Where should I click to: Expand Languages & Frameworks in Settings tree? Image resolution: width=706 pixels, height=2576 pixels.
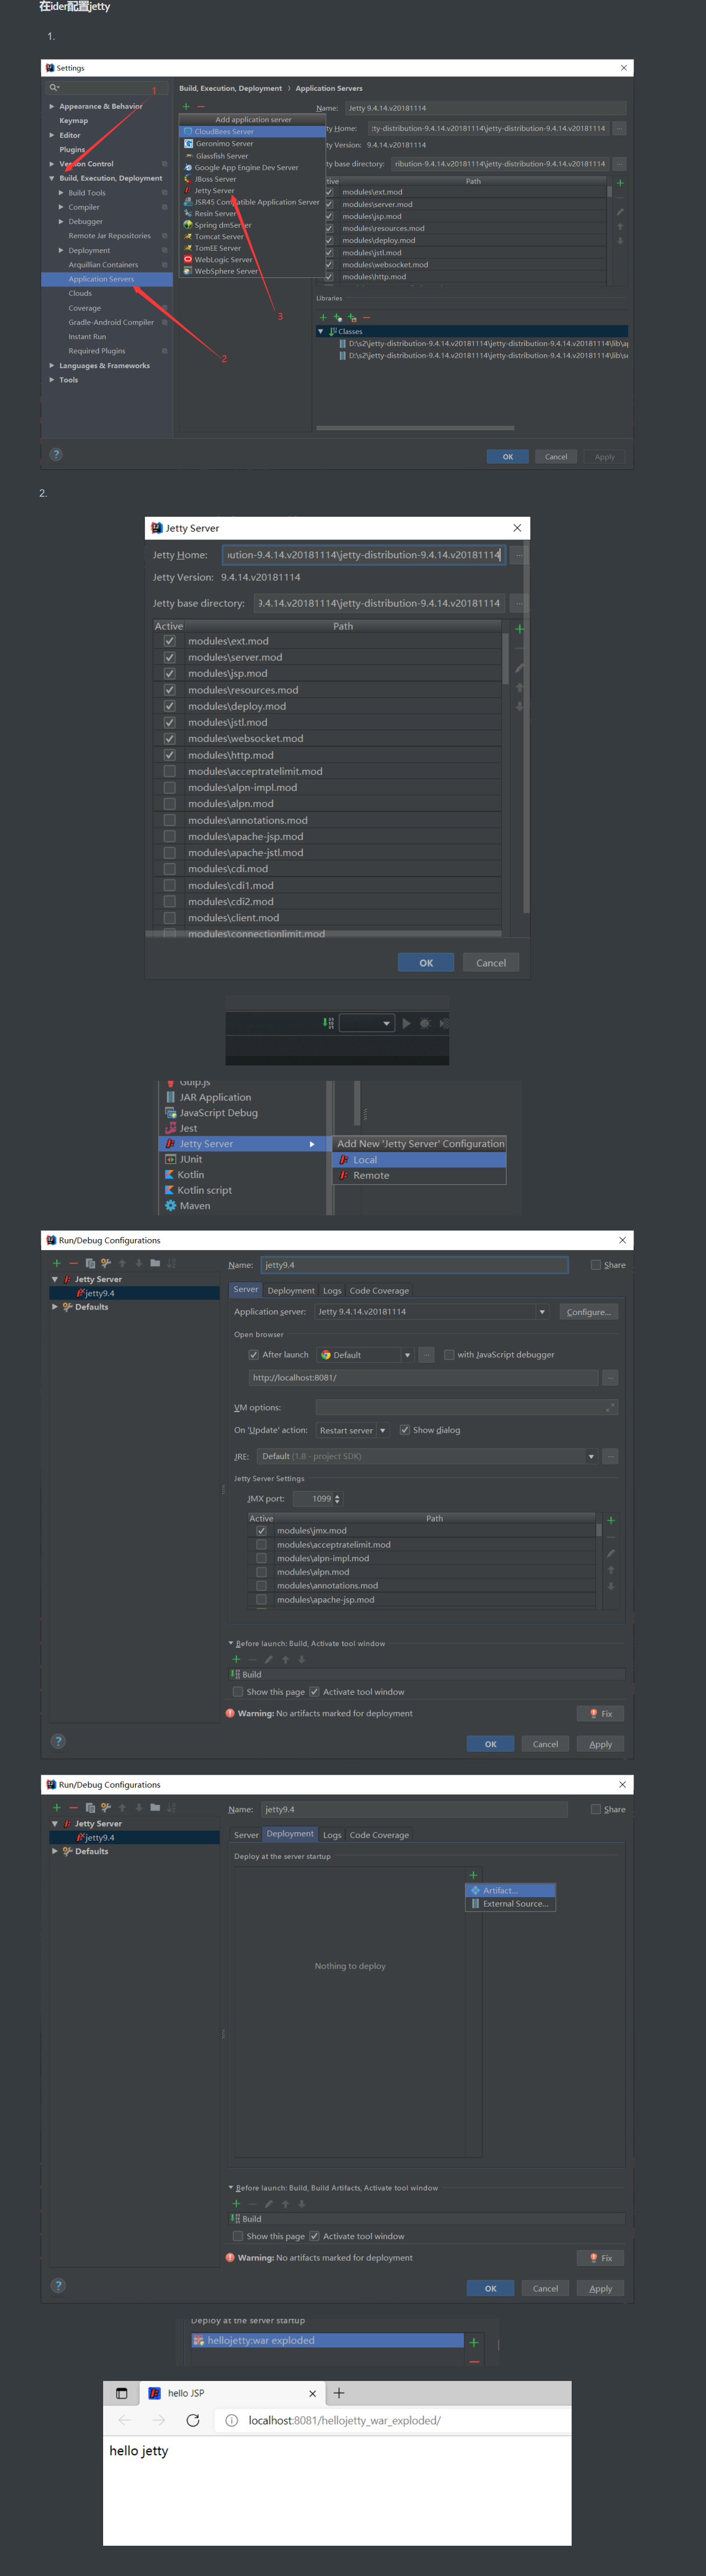(x=52, y=366)
